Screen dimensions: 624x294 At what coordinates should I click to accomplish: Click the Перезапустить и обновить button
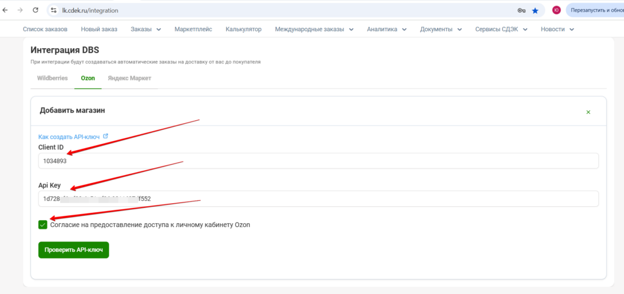pyautogui.click(x=595, y=10)
